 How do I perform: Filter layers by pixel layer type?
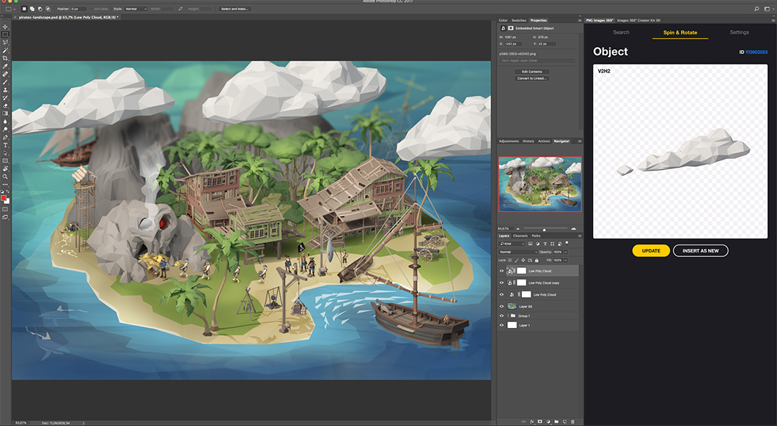click(530, 244)
